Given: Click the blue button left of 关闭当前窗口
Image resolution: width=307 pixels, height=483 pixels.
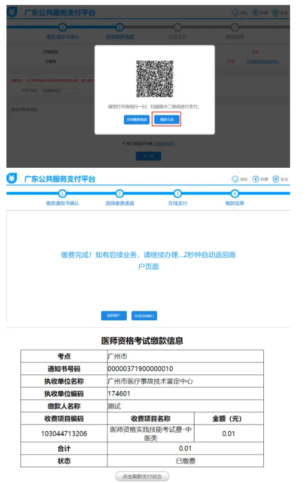Looking at the screenshot, I should tap(114, 316).
